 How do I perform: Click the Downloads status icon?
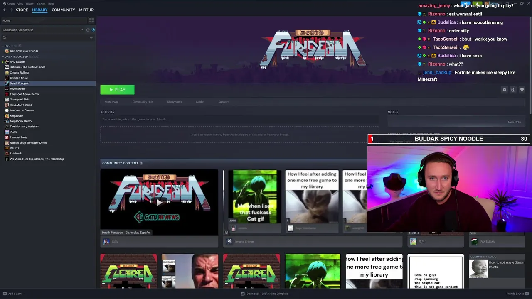point(243,294)
